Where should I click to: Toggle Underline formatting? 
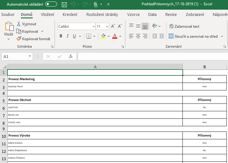(74, 36)
